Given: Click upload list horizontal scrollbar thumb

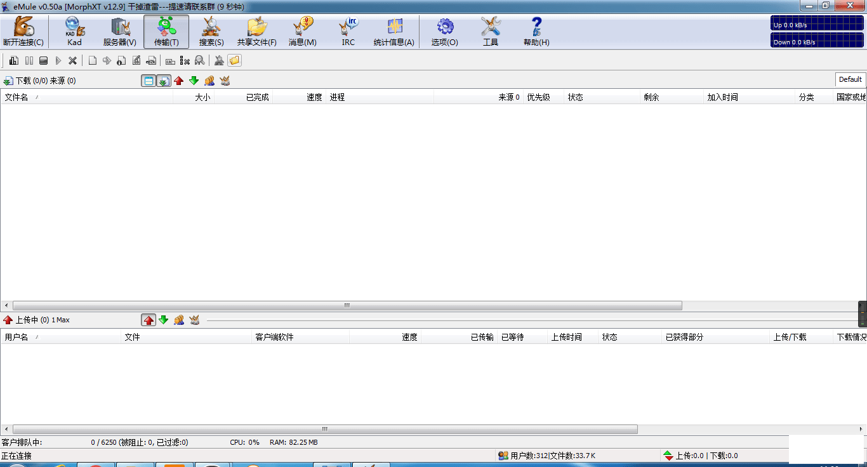Looking at the screenshot, I should (325, 429).
